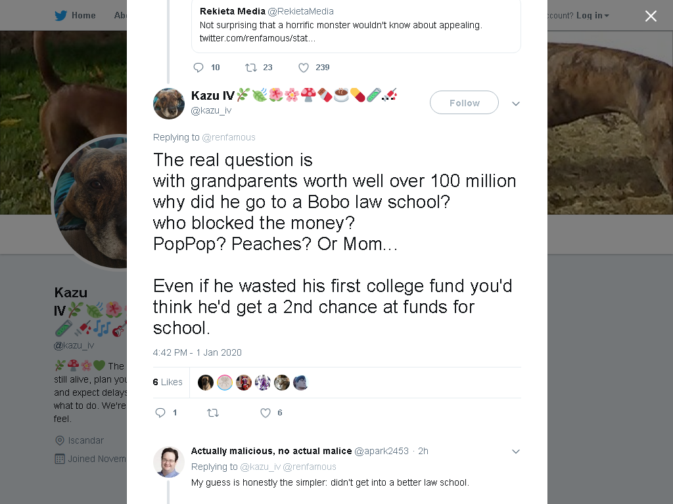673x504 pixels.
Task: Like the tweet showing 239 likes
Action: 304,68
